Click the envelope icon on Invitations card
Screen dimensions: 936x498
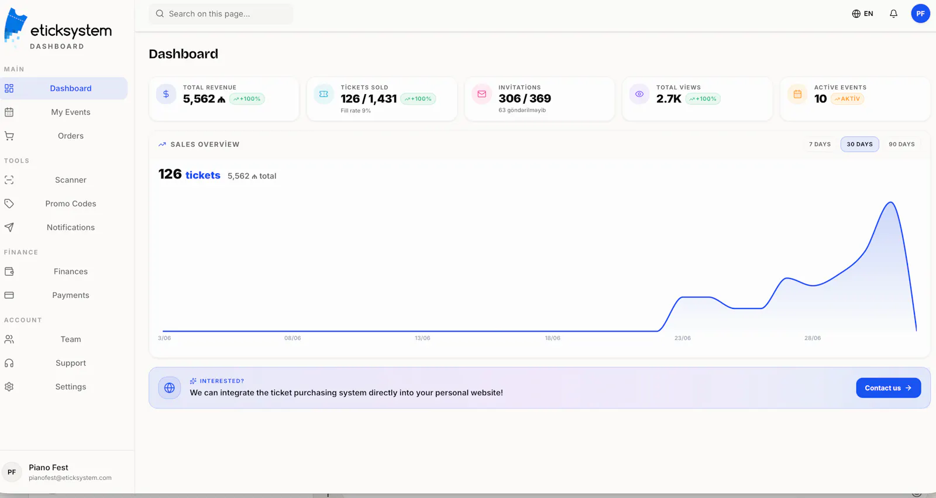pyautogui.click(x=481, y=94)
